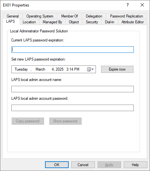Click the Show password button

pos(65,121)
